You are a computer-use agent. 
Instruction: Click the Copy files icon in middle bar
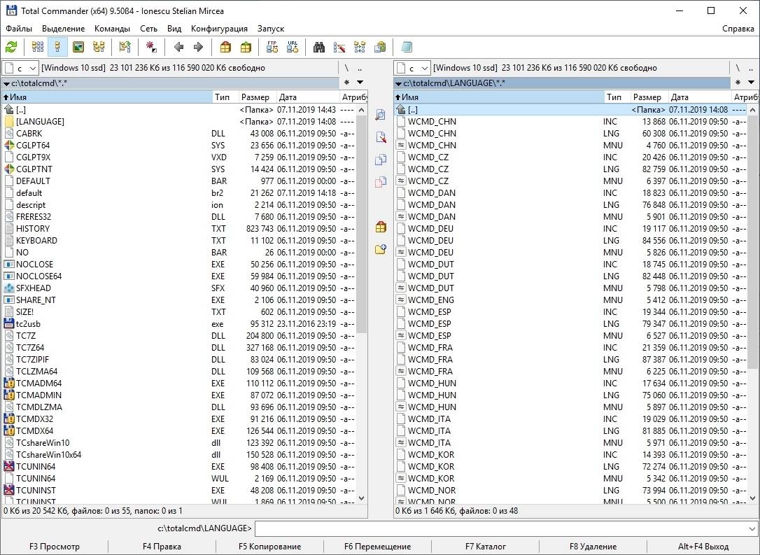[x=381, y=160]
